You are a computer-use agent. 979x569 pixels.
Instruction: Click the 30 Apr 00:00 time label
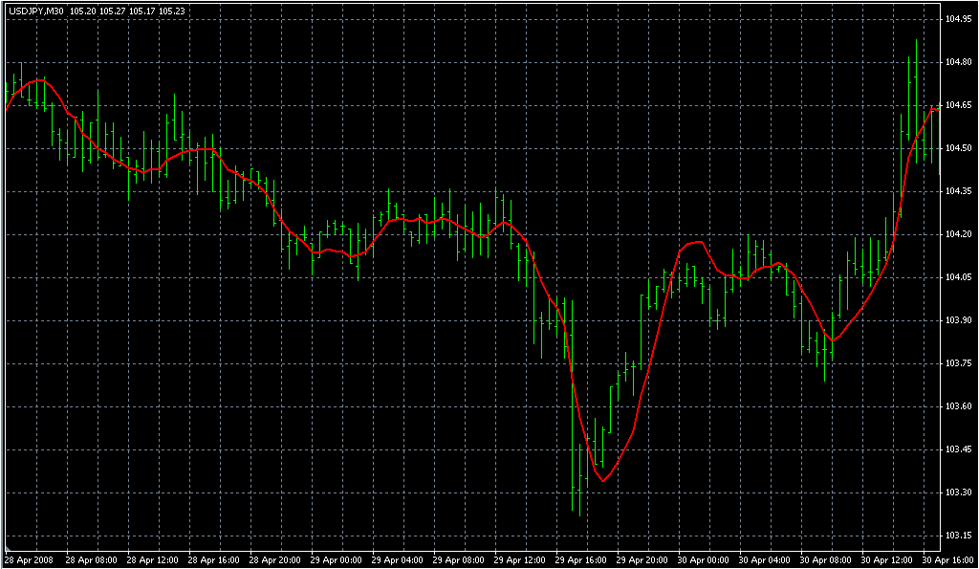[x=705, y=559]
